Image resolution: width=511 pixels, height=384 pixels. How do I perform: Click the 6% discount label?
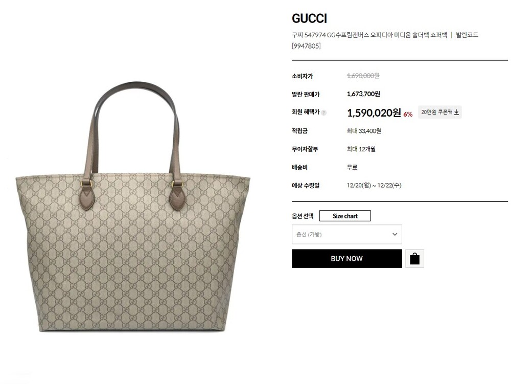pos(408,114)
